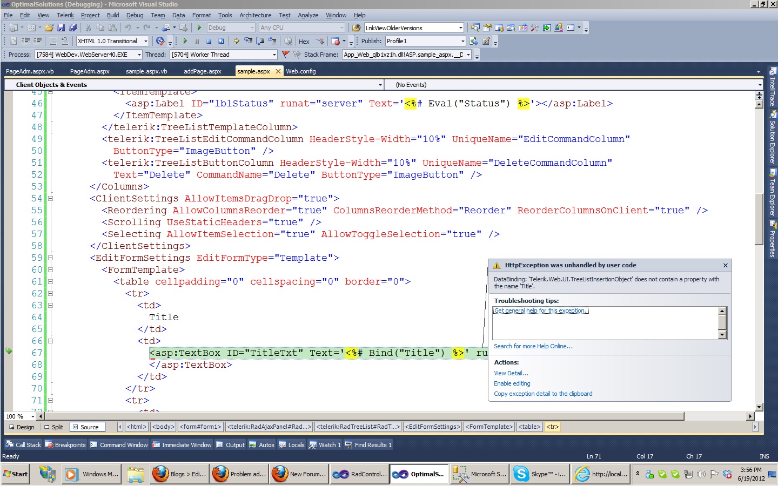Switch the editor to Source view
Screen dimensions: 778x486
click(86, 427)
